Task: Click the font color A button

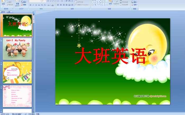Action: point(53,5)
